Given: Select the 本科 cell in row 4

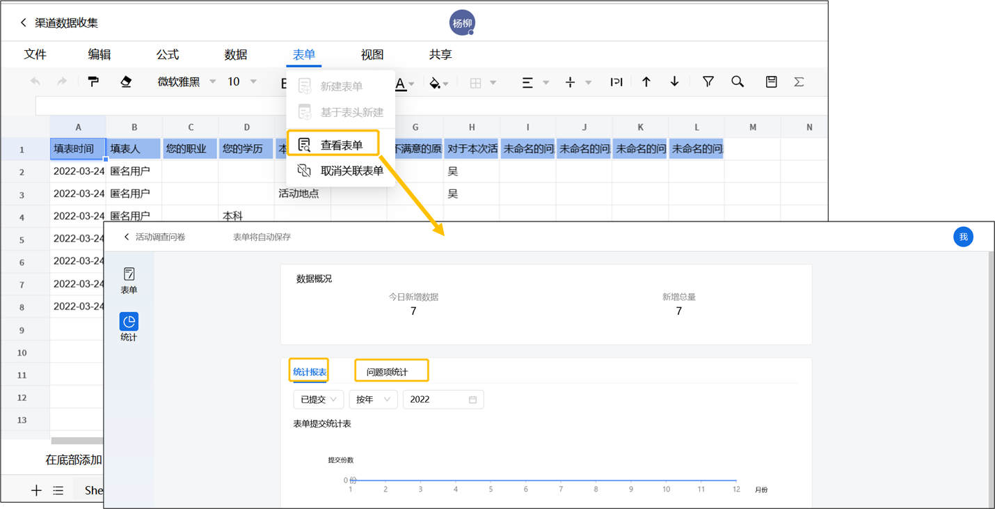Looking at the screenshot, I should click(247, 216).
